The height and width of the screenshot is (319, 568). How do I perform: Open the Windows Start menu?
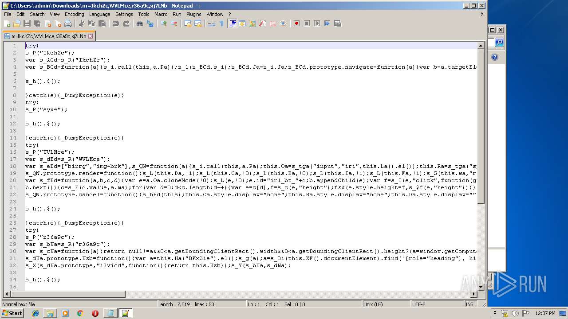pos(12,313)
